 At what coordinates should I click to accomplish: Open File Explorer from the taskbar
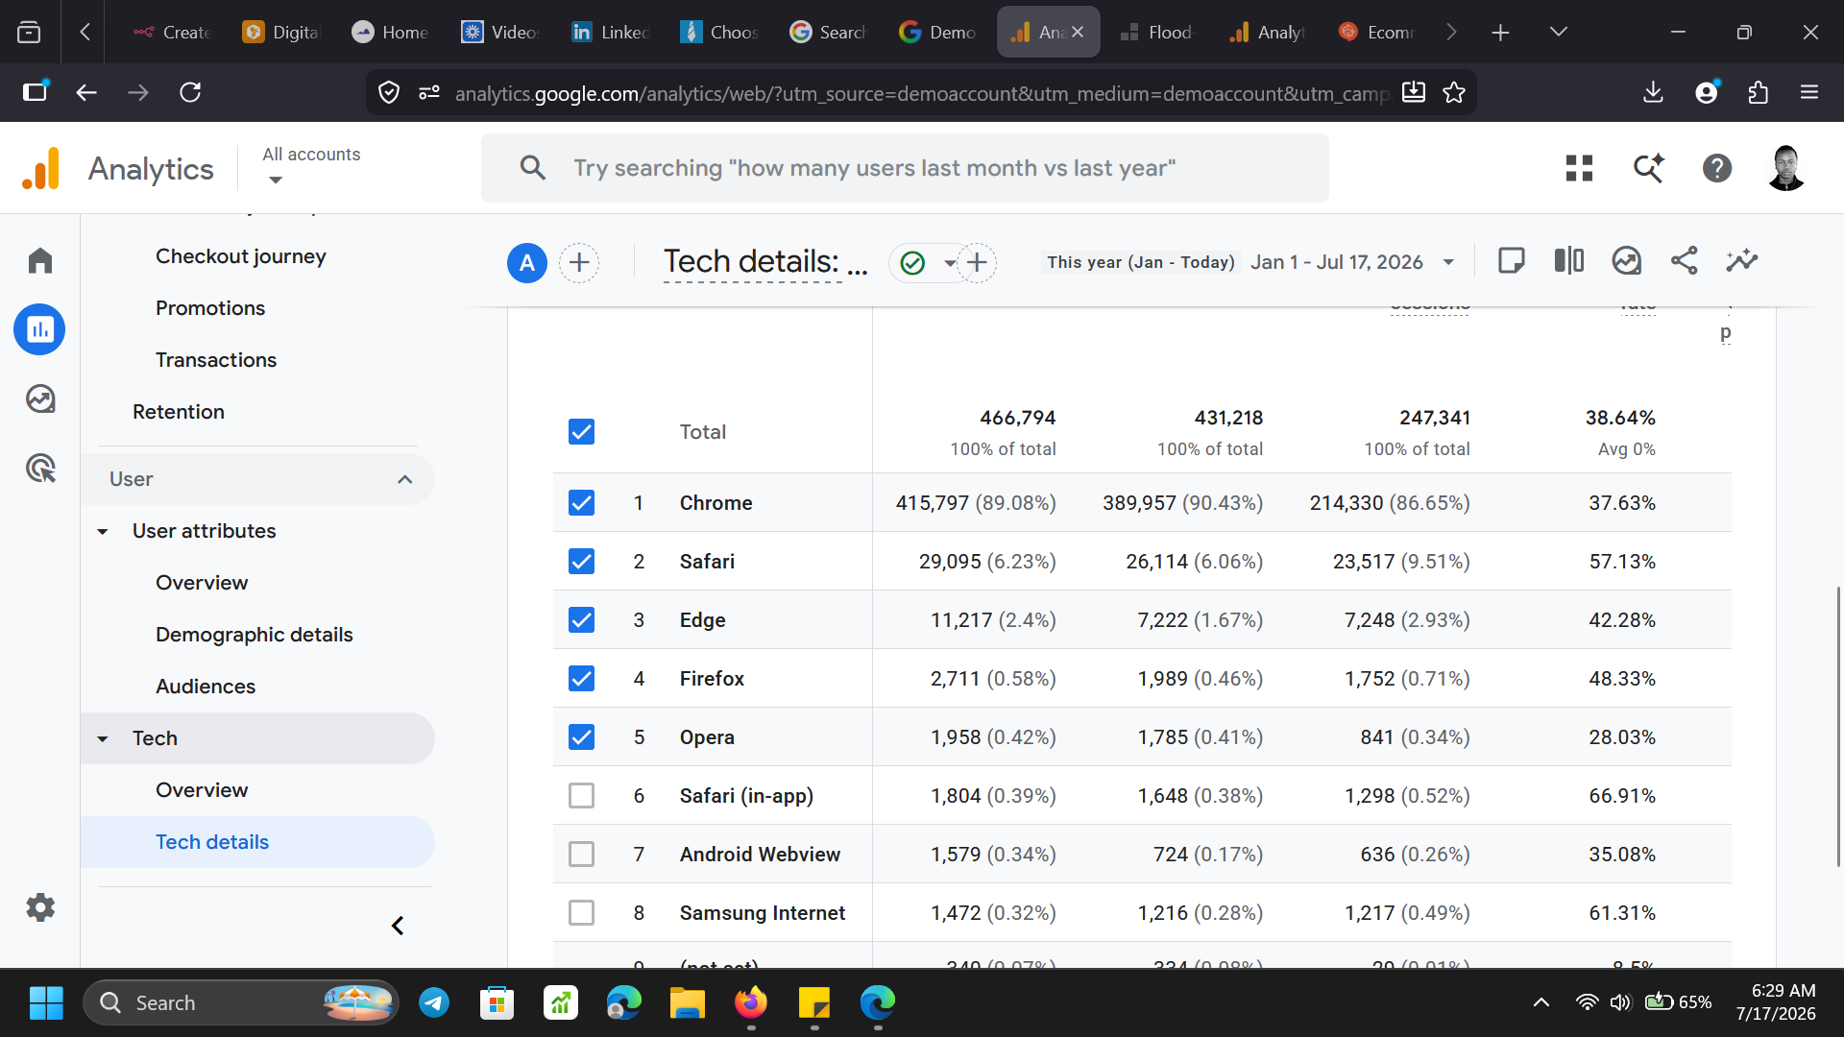(x=688, y=1003)
